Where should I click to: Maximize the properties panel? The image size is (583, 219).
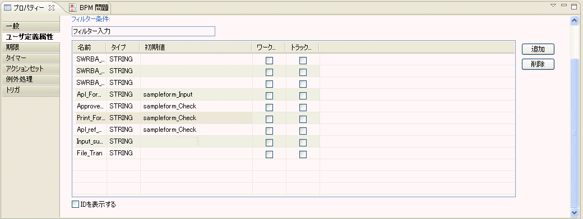point(573,5)
